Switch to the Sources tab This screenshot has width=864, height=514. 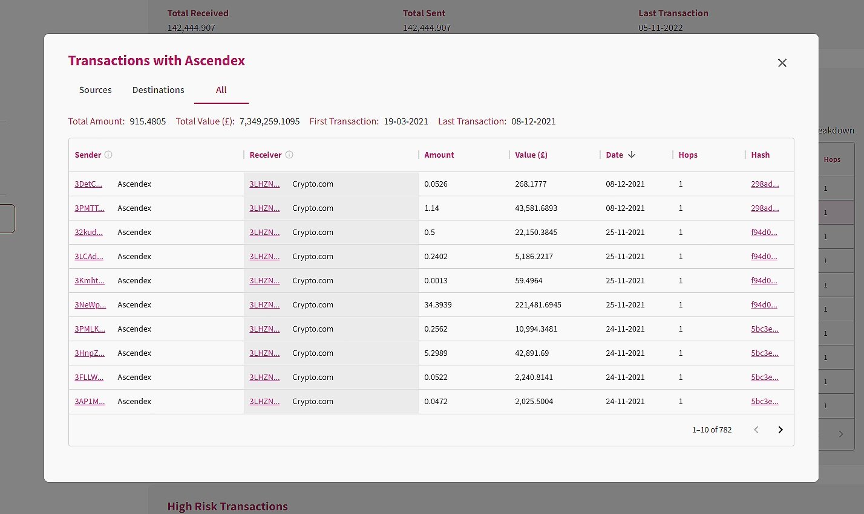[96, 90]
